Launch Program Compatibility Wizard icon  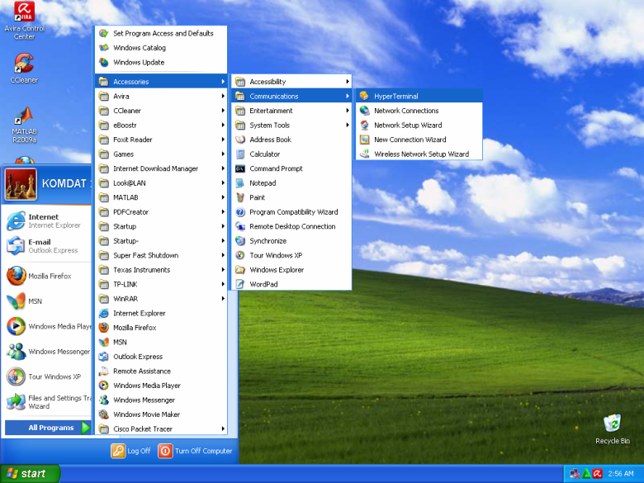tap(240, 212)
